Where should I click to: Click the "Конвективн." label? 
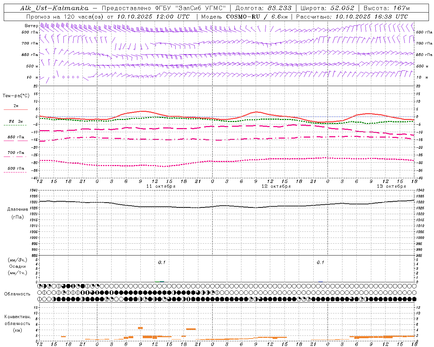point(18,317)
